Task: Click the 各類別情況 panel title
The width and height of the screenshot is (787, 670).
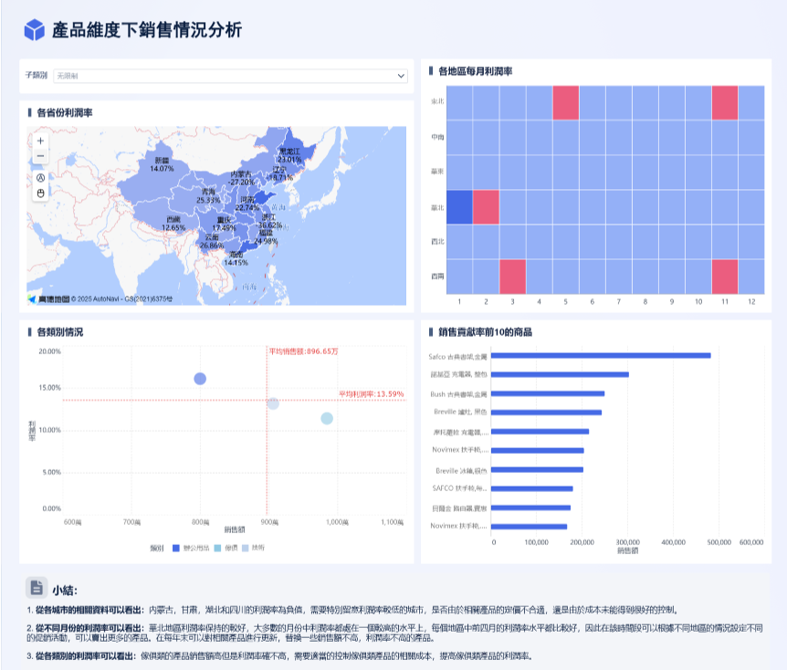Action: point(60,332)
